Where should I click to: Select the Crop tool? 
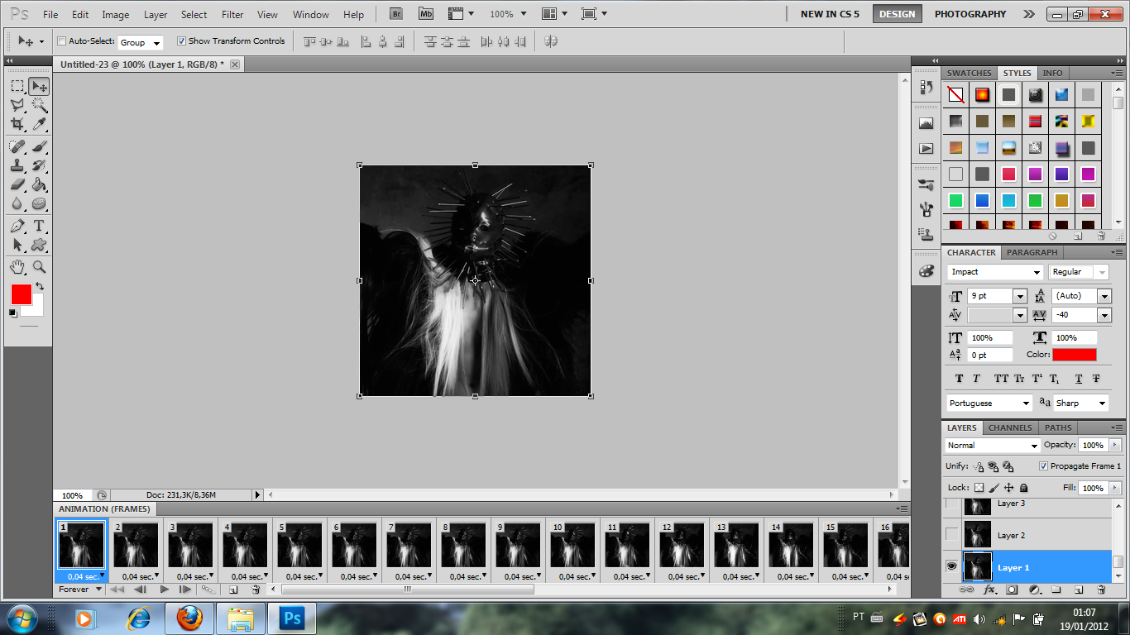point(17,124)
